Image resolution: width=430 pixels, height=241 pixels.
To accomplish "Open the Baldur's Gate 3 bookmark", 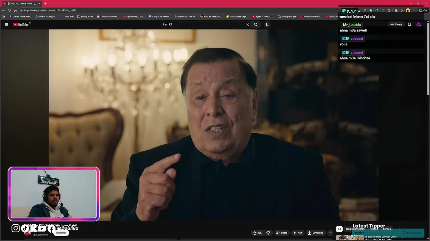I will click(211, 16).
